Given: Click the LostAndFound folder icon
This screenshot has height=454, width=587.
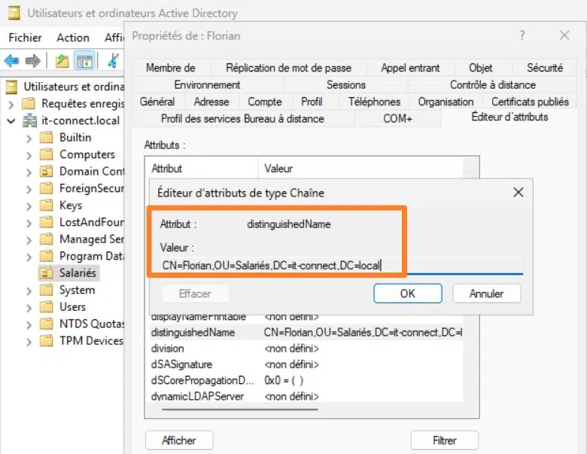Looking at the screenshot, I should tap(47, 222).
